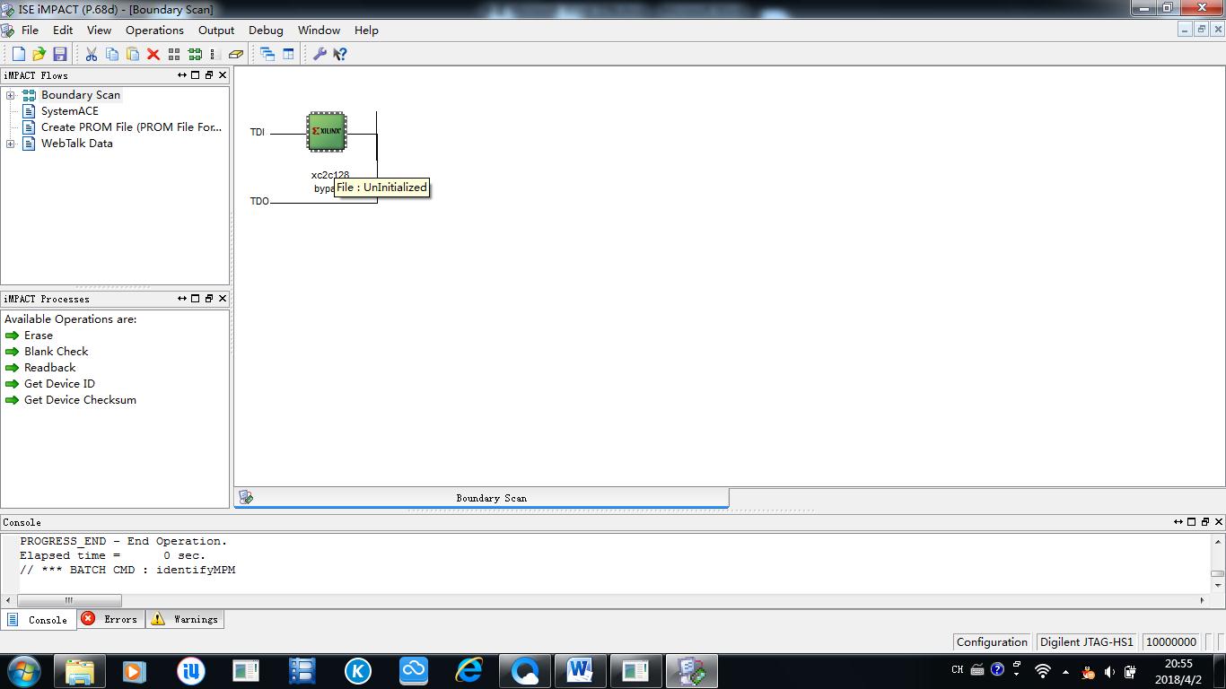
Task: Click the Configuration status bar field
Action: click(992, 641)
